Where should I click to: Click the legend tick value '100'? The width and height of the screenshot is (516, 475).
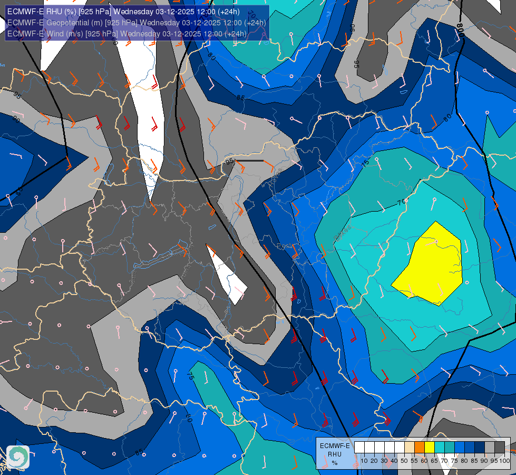[505, 461]
